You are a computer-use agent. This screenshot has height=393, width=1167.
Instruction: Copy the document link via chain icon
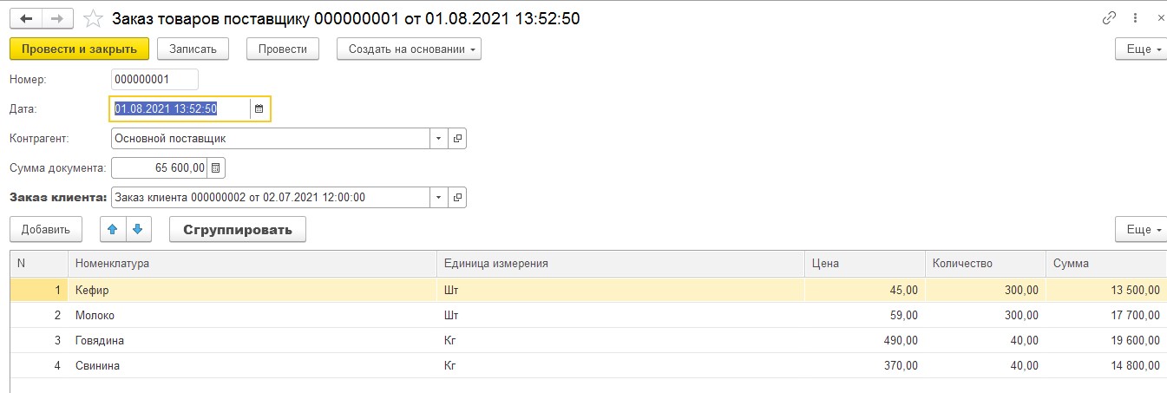pos(1109,18)
